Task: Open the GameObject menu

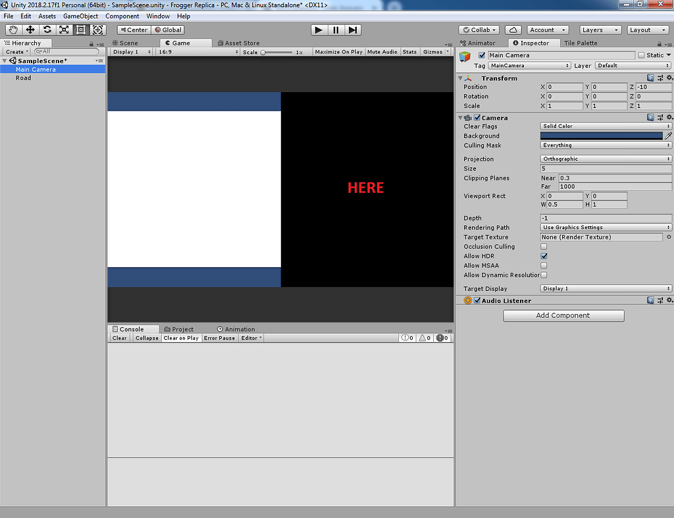Action: pyautogui.click(x=80, y=16)
